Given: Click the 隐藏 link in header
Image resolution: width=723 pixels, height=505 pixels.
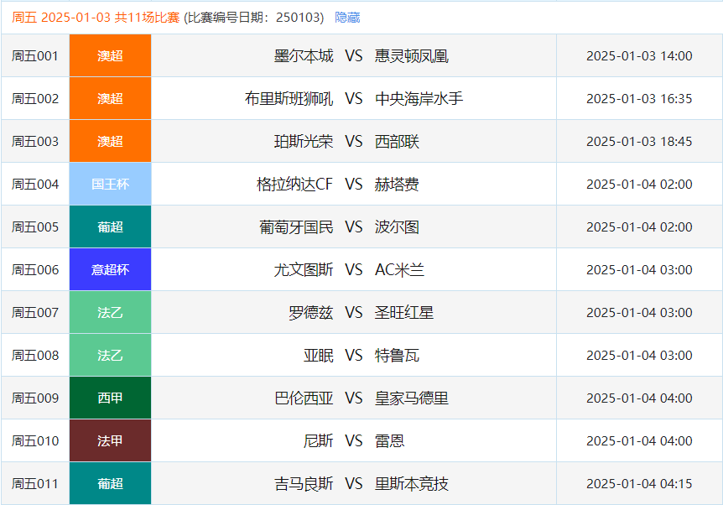Looking at the screenshot, I should [x=347, y=18].
